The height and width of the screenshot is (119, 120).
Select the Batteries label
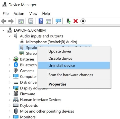(x=27, y=59)
